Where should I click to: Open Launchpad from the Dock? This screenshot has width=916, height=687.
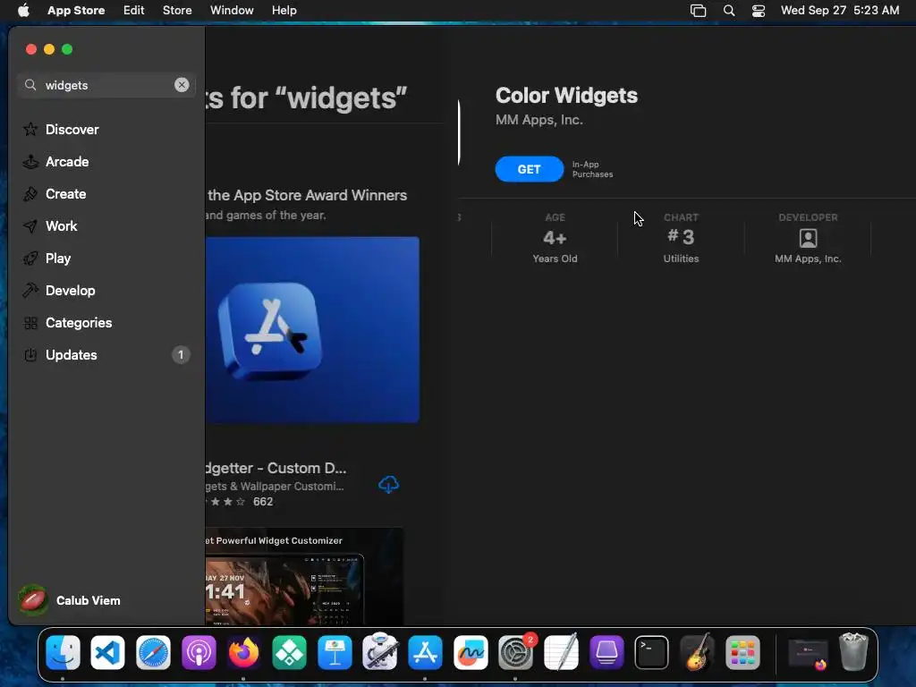click(742, 652)
